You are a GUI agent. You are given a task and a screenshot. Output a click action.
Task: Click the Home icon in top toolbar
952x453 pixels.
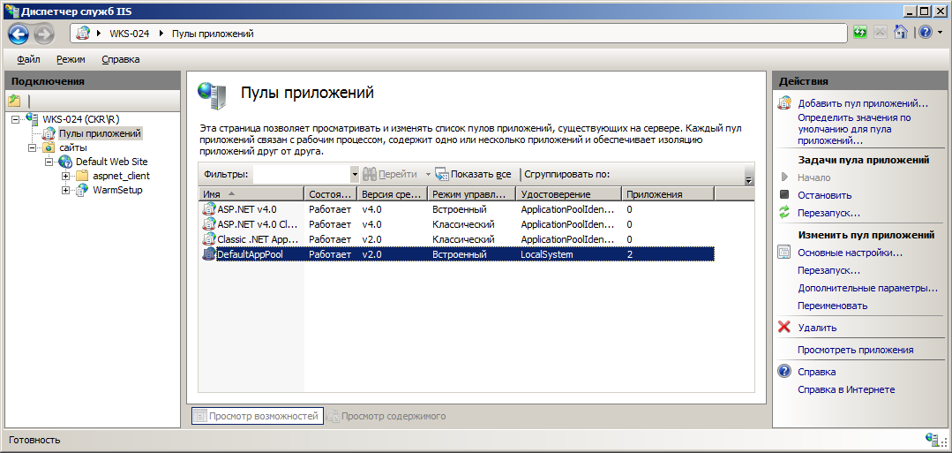coord(901,32)
